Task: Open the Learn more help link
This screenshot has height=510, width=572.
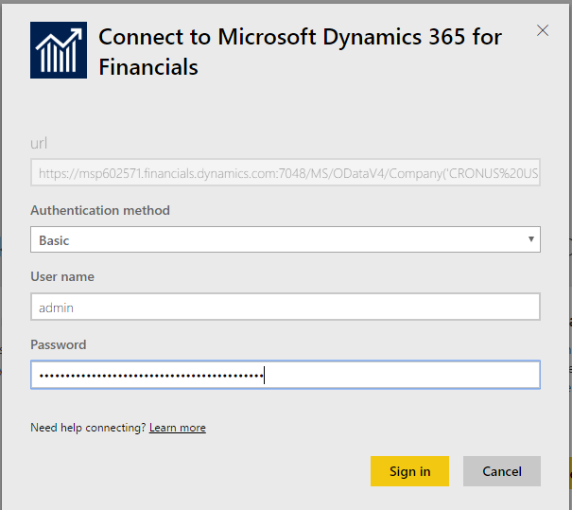Action: (x=178, y=428)
